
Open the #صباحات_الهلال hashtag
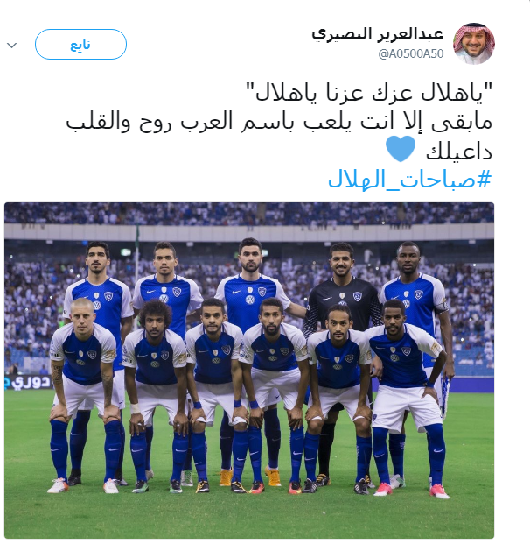pyautogui.click(x=410, y=180)
